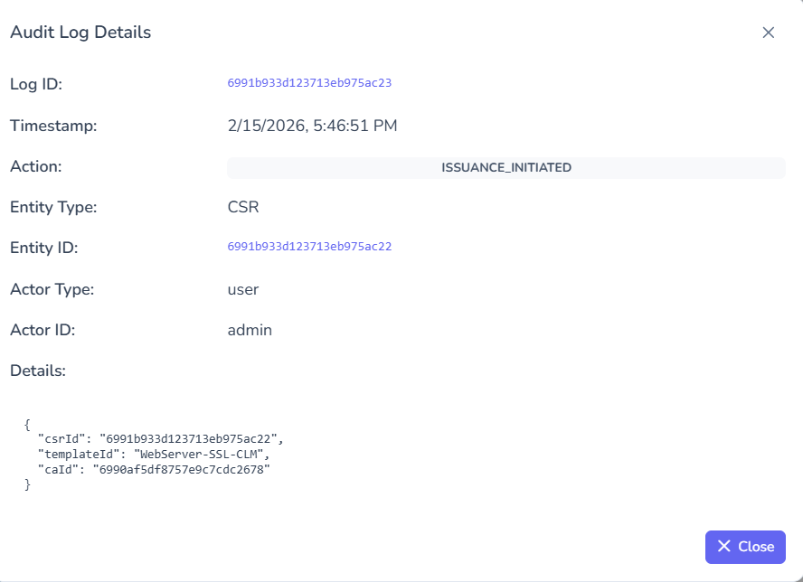Screen dimensions: 803x582
Task: Click the Entity Type value CSR
Action: 241,207
